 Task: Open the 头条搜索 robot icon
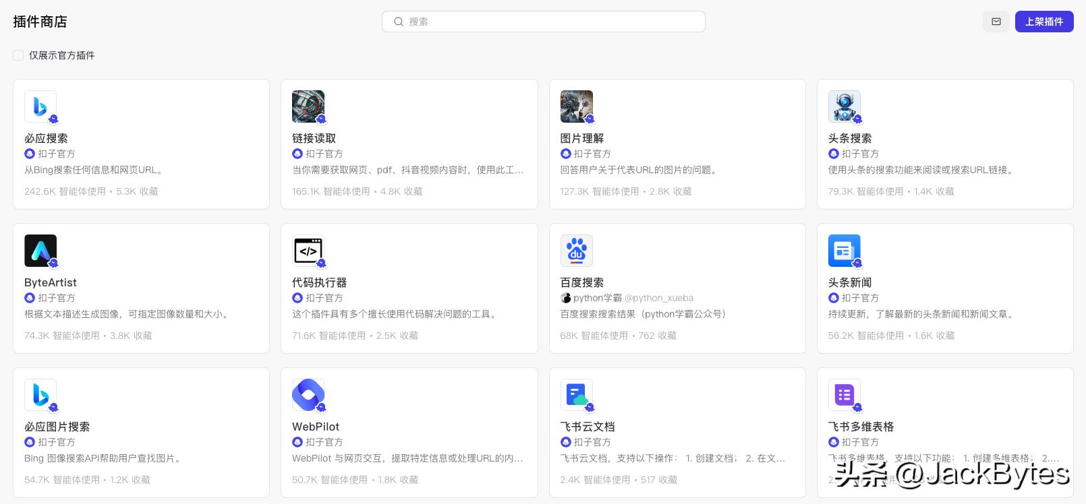(845, 106)
